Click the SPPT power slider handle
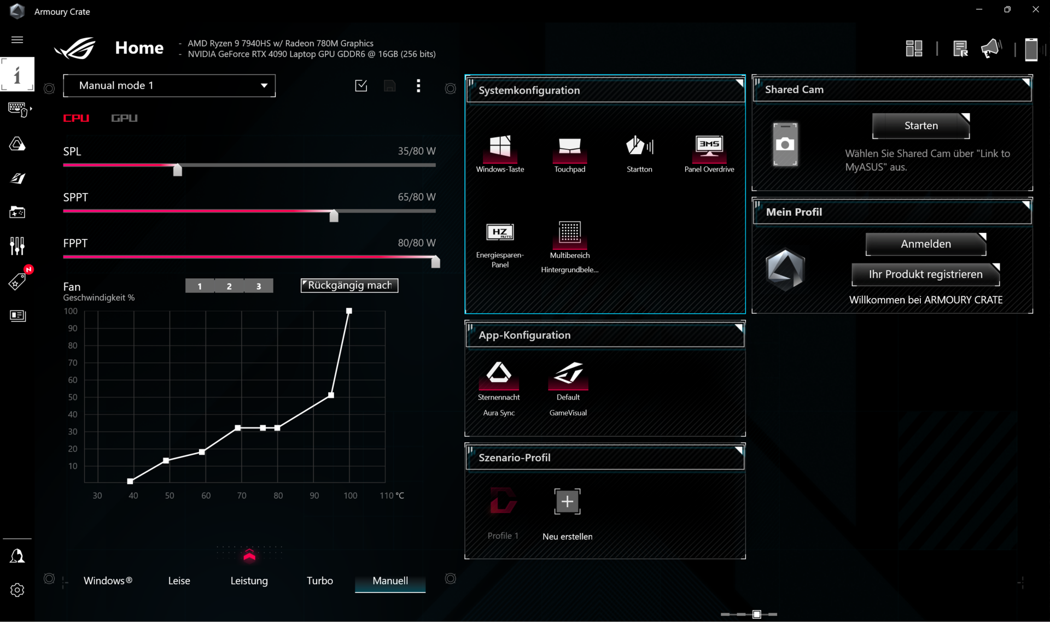Screen dimensions: 1050x622 (x=334, y=216)
